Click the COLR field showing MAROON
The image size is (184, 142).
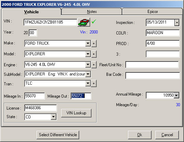[162, 33]
